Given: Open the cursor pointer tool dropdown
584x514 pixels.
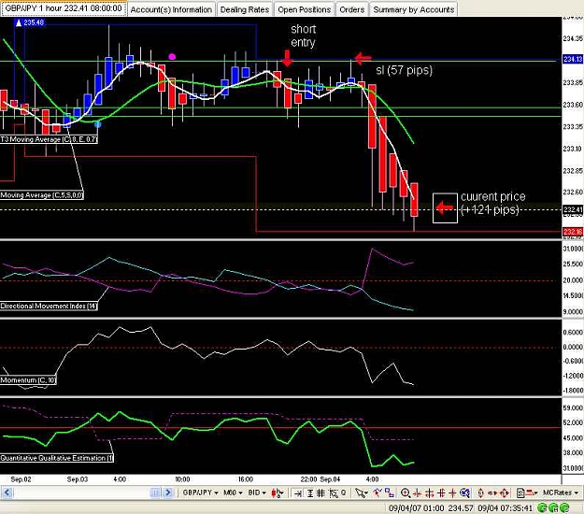Looking at the screenshot, I should 362,493.
